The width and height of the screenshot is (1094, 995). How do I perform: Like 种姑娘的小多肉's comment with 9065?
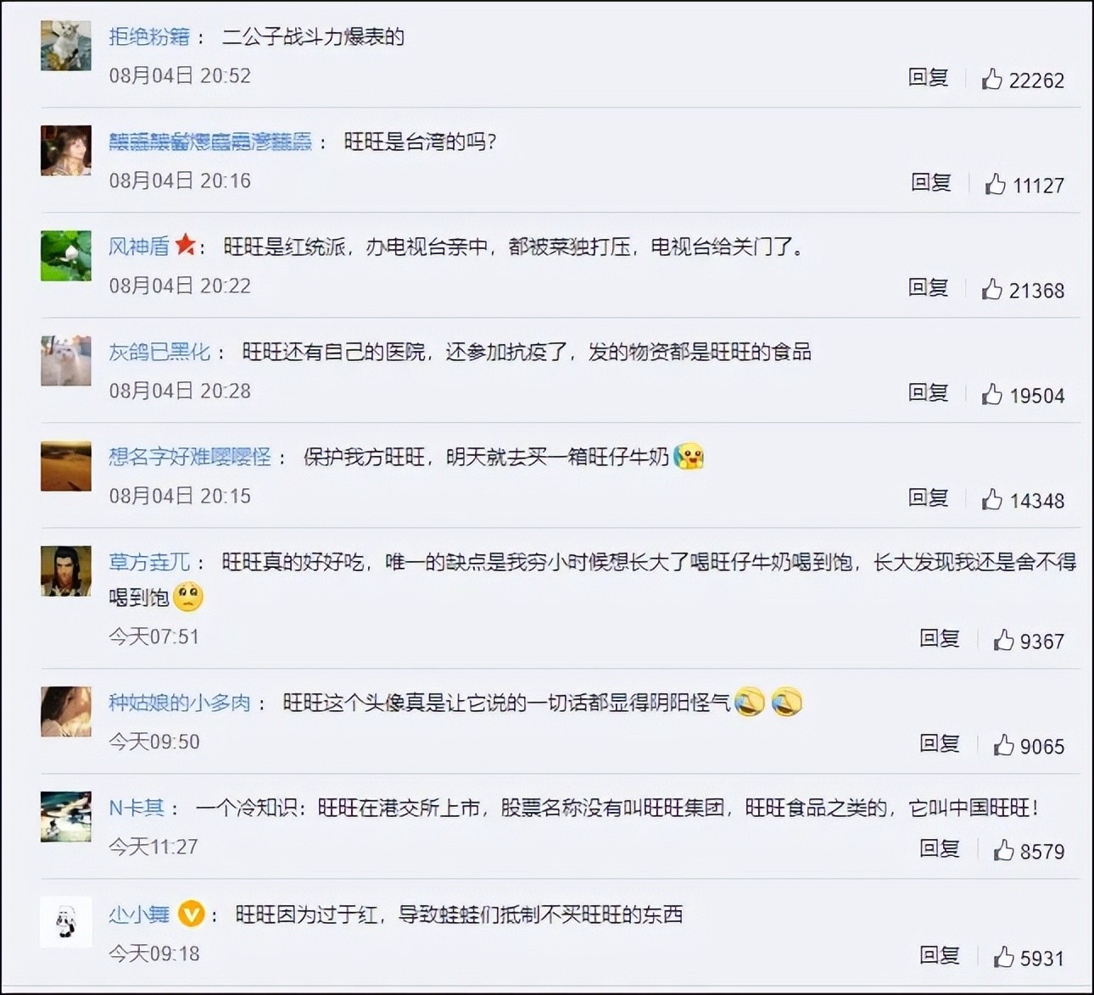(1003, 745)
